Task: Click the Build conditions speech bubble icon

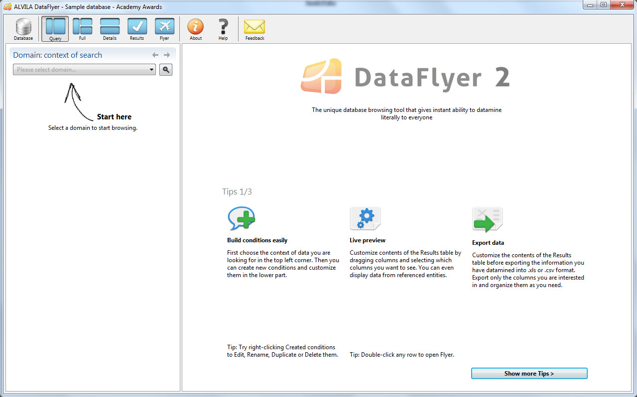Action: click(x=242, y=218)
